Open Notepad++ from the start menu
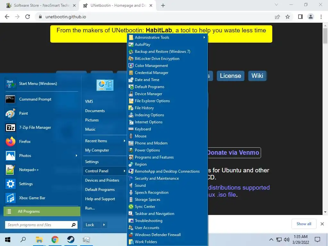This screenshot has height=246, width=328. [41, 170]
